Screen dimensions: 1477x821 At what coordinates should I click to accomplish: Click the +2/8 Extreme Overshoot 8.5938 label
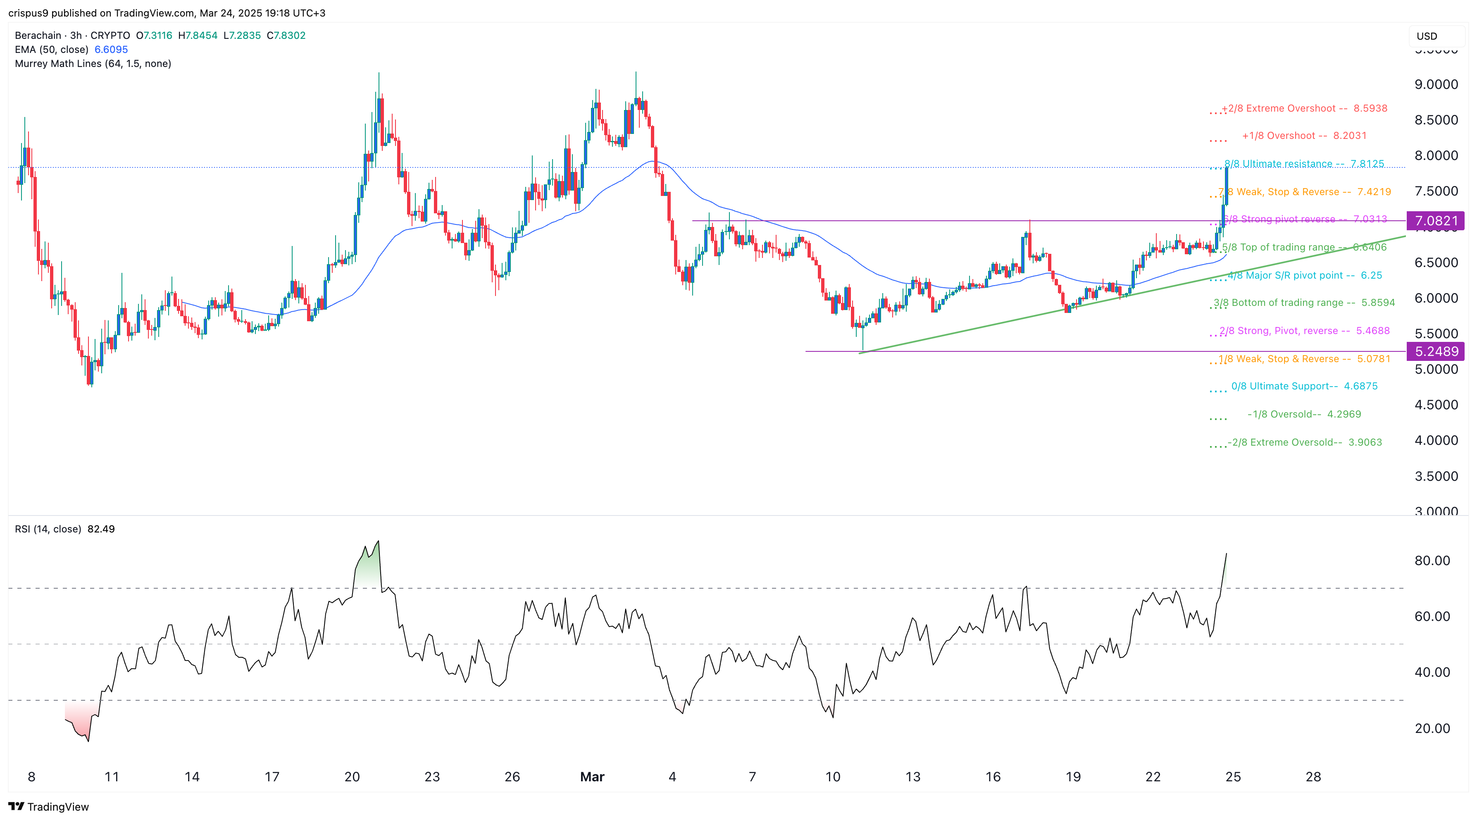[x=1304, y=108]
